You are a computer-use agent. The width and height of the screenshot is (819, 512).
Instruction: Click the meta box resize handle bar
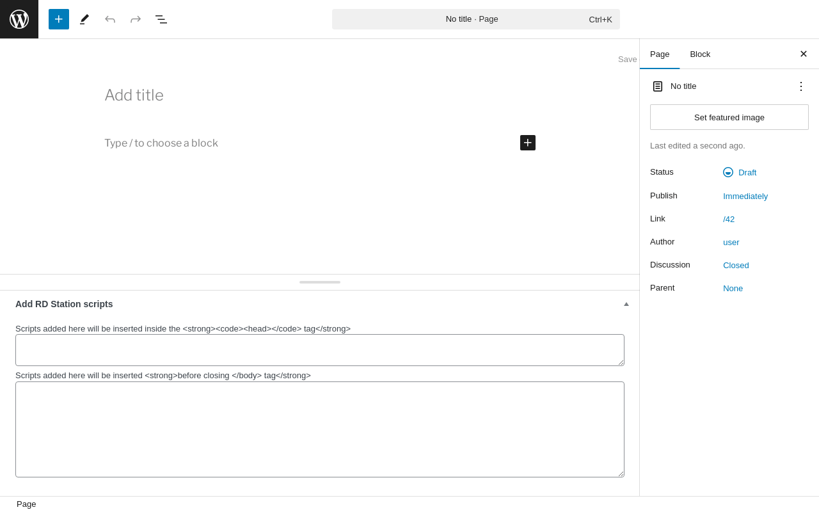tap(320, 282)
